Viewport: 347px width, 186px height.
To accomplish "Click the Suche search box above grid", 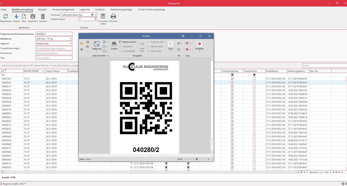I will point(325,66).
